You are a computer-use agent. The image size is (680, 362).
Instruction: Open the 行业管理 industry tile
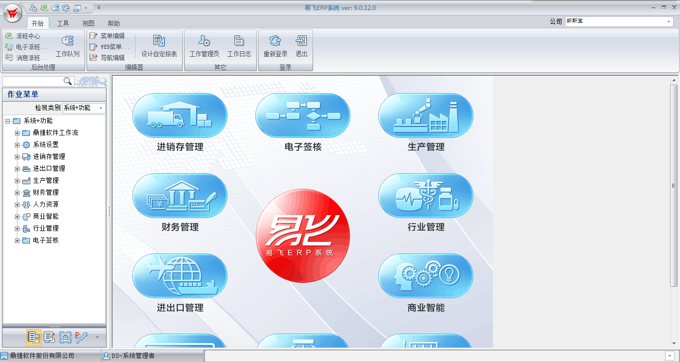click(x=426, y=196)
